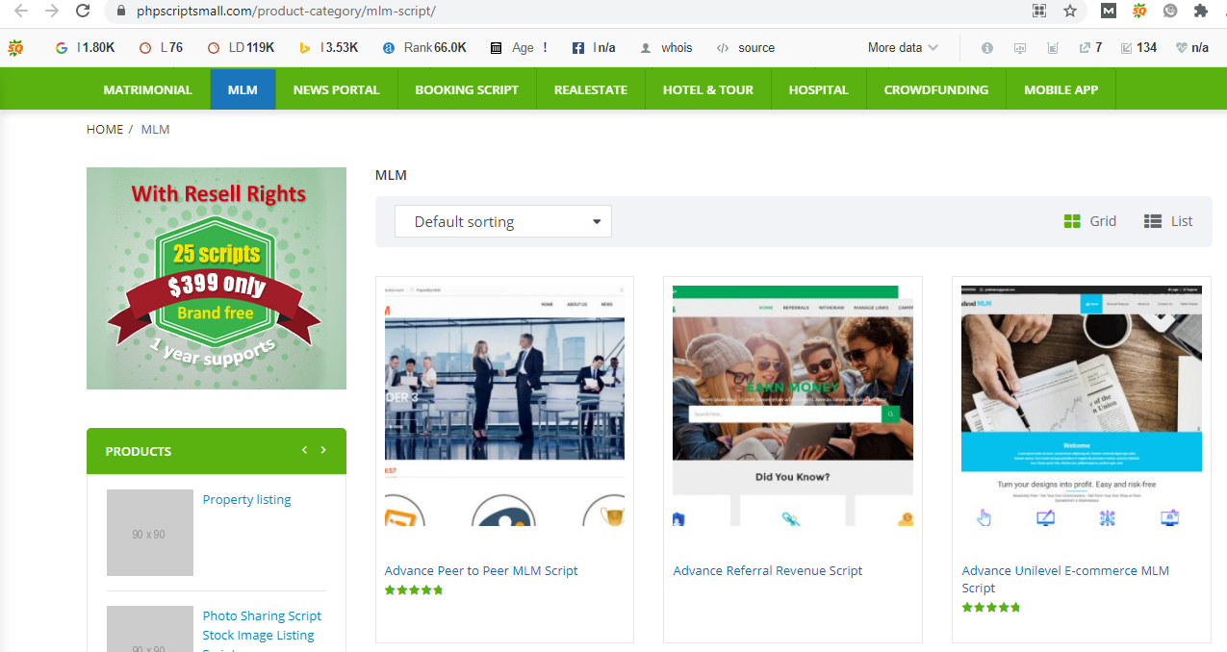Open the Gmail extension icon
This screenshot has height=652, width=1227.
point(1108,12)
